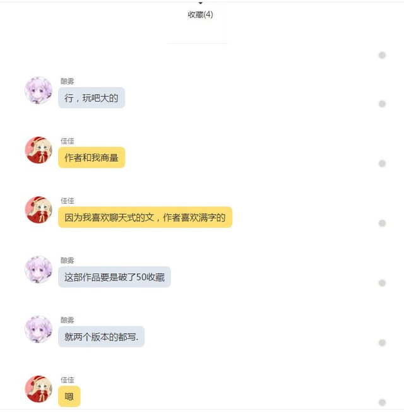The image size is (404, 412).
Task: Select the yellow bubble '作者和我商量'
Action: (x=92, y=157)
